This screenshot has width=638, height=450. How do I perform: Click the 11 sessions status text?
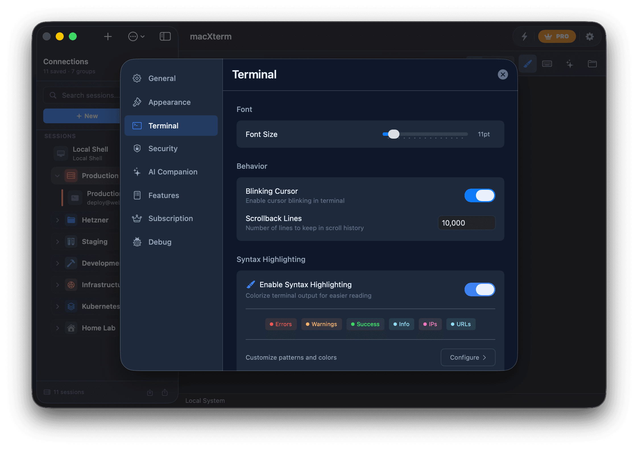coord(69,392)
